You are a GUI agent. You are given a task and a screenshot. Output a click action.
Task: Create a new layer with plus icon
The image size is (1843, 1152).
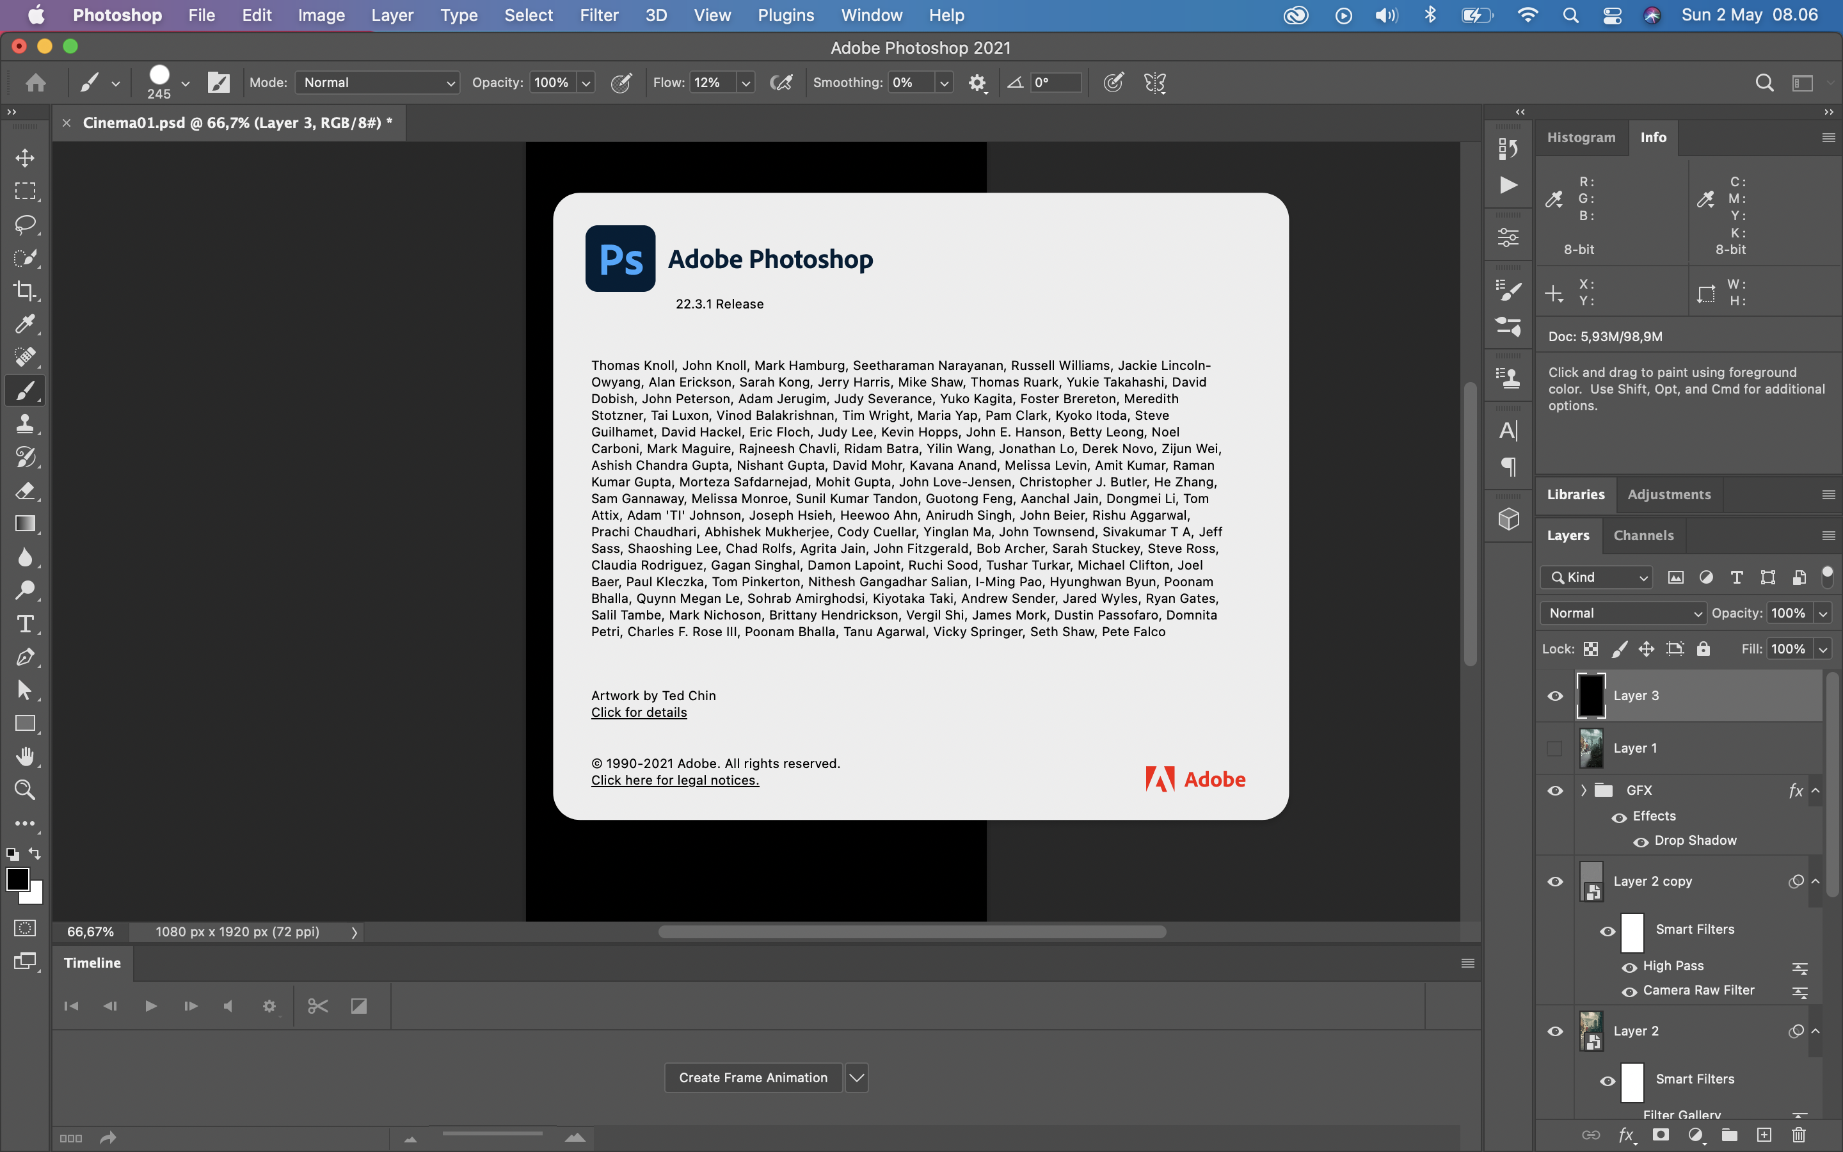1764,1135
